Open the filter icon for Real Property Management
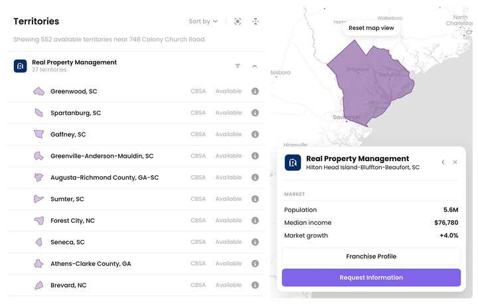The width and height of the screenshot is (478, 305). pyautogui.click(x=238, y=66)
